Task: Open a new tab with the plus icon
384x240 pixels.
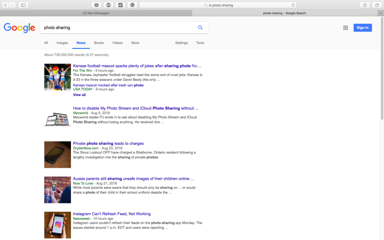Action: tap(381, 13)
